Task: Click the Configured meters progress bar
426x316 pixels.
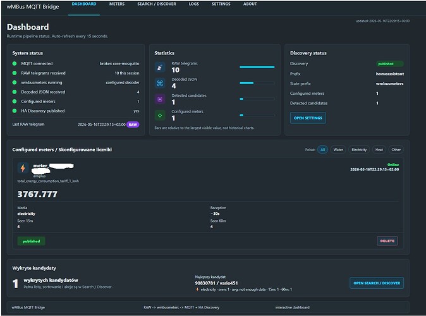Action: tap(257, 115)
